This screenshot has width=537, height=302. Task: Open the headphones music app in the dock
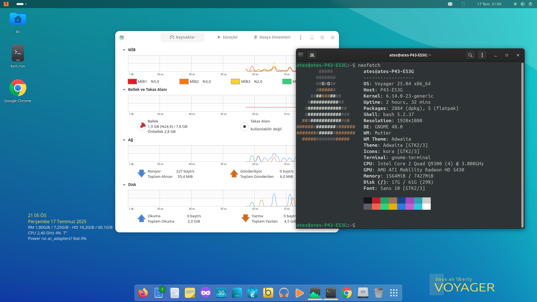point(284,293)
